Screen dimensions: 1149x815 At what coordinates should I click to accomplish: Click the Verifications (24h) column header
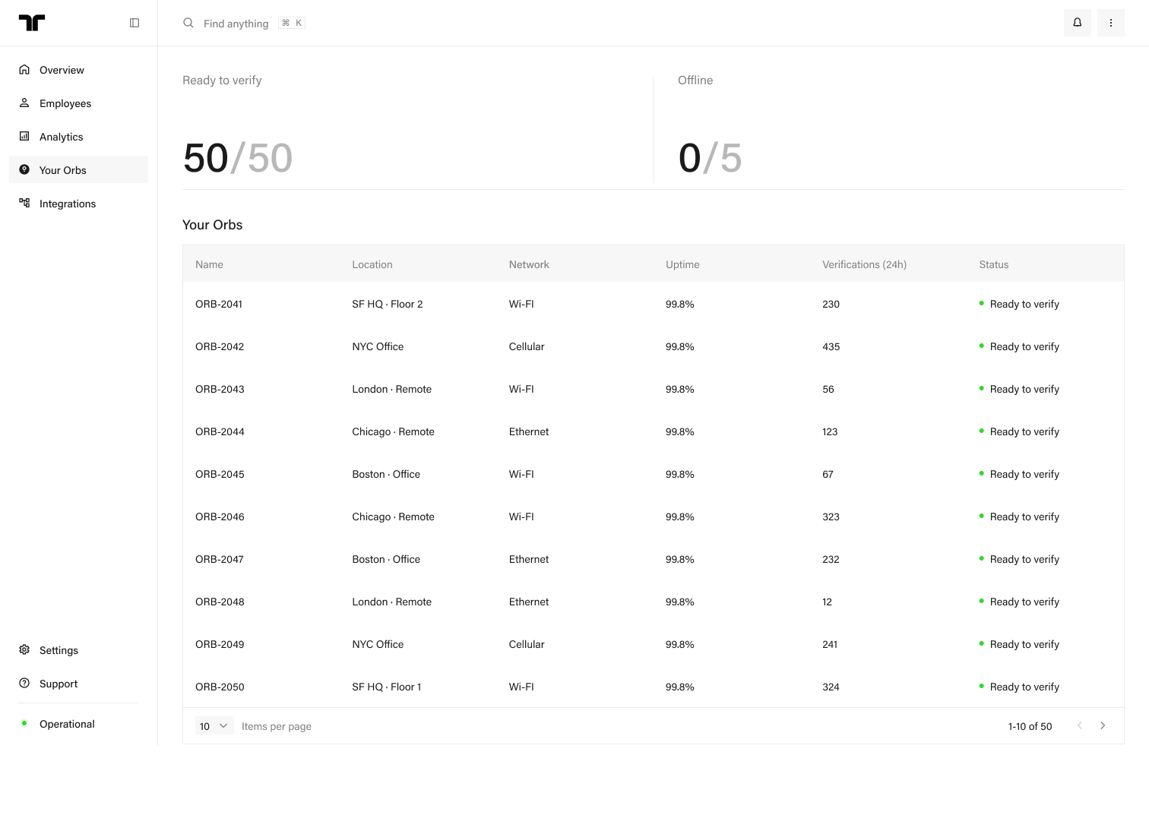(x=864, y=264)
